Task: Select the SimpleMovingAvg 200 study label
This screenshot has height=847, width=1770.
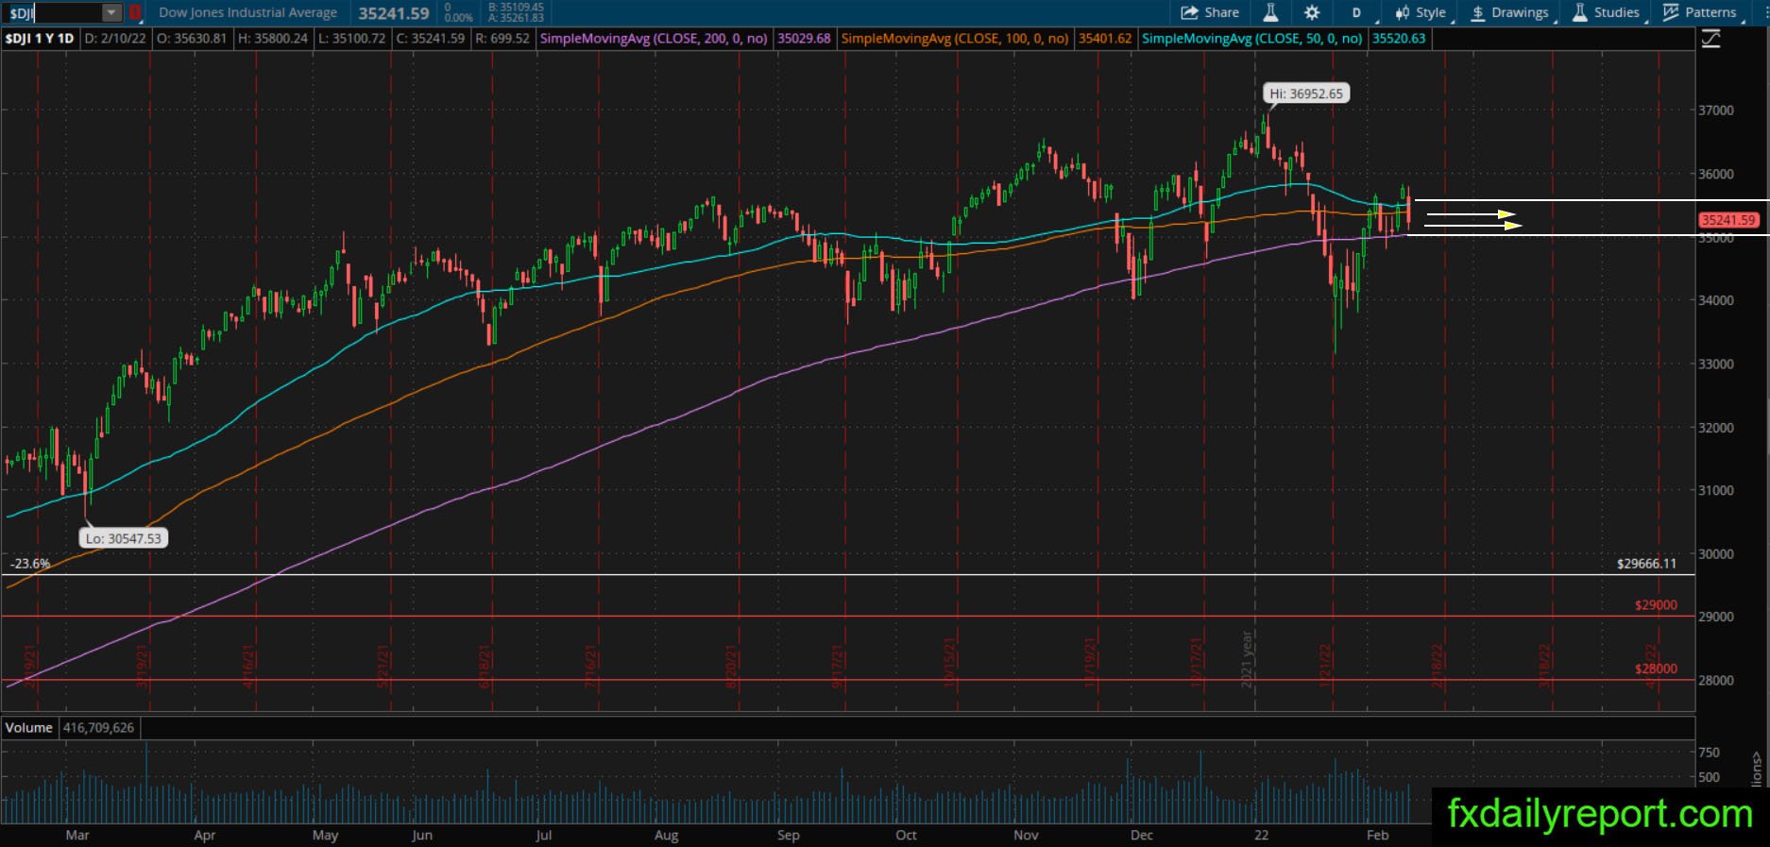Action: coord(654,39)
